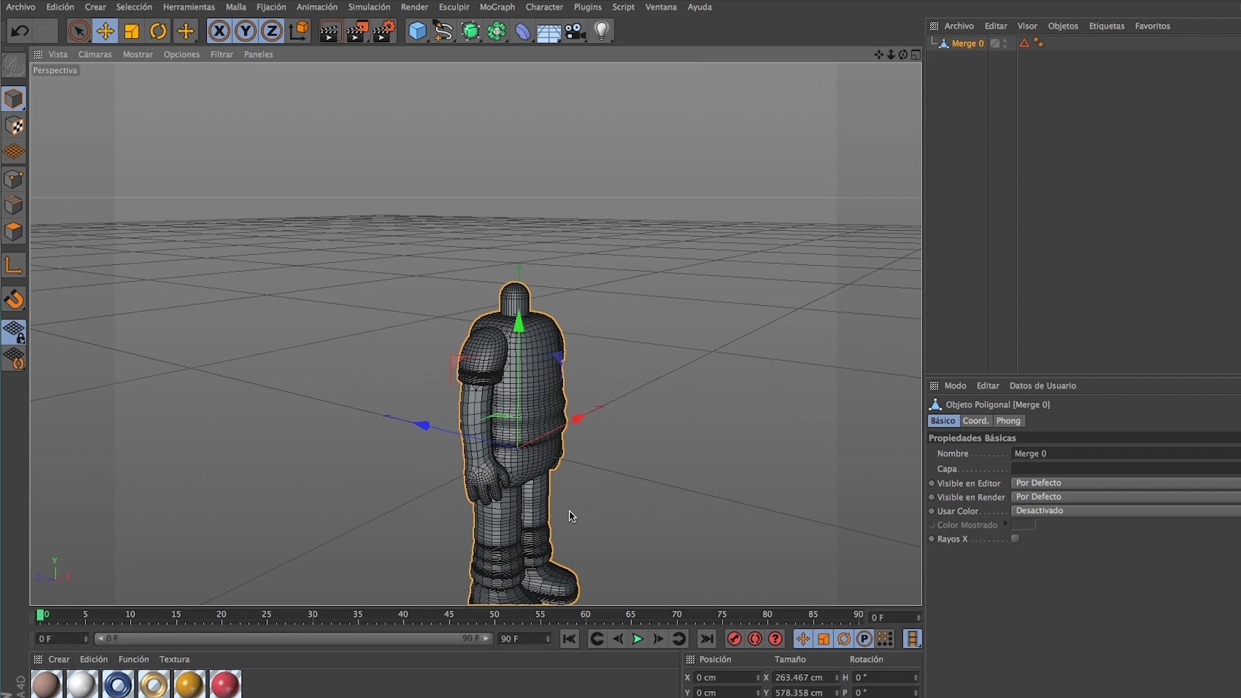Click the Undo arrow icon

pos(19,31)
